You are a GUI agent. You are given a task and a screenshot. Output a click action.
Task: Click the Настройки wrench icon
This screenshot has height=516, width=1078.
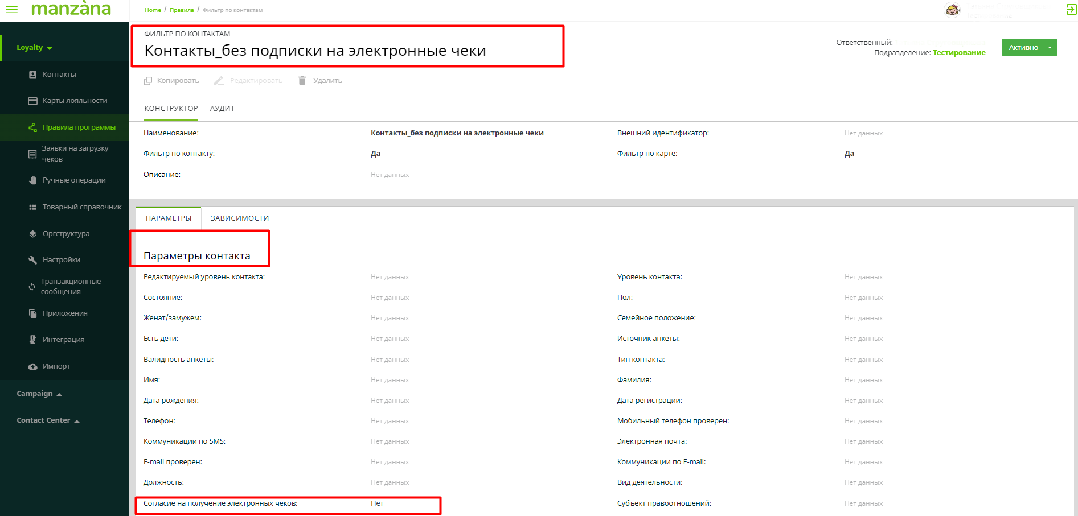32,260
